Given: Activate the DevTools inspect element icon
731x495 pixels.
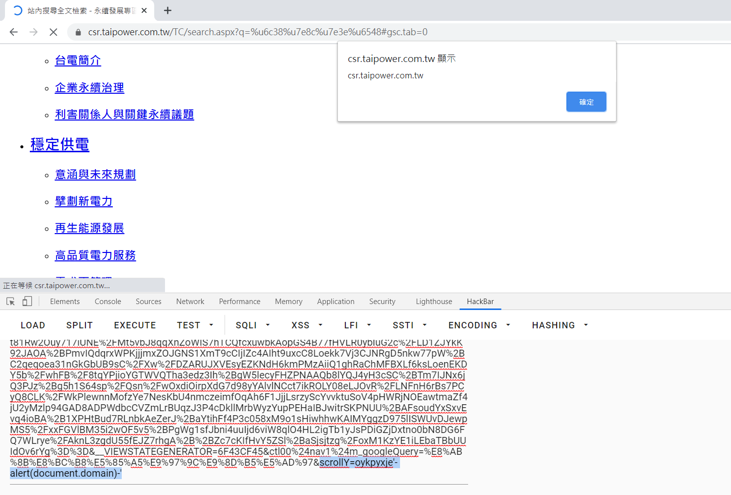Looking at the screenshot, I should 10,301.
